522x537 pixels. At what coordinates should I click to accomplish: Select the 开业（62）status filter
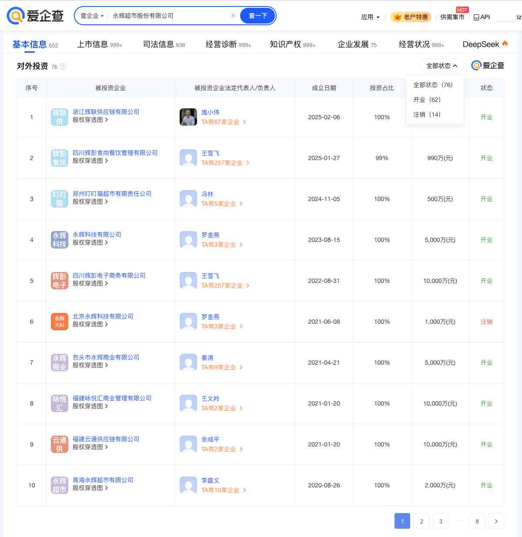[x=427, y=99]
